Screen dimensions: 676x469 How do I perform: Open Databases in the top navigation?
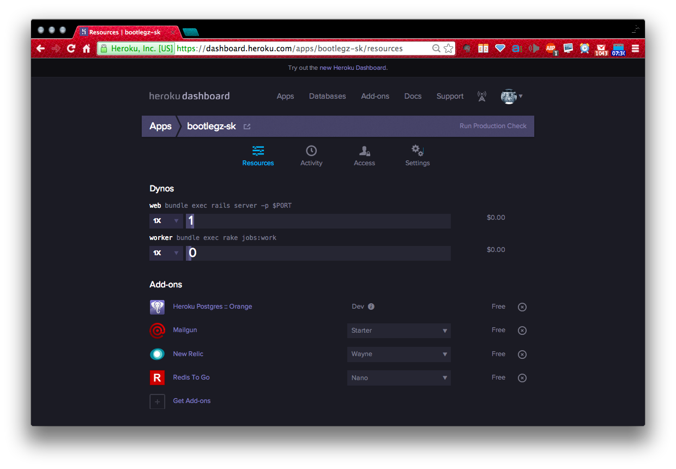(x=328, y=97)
